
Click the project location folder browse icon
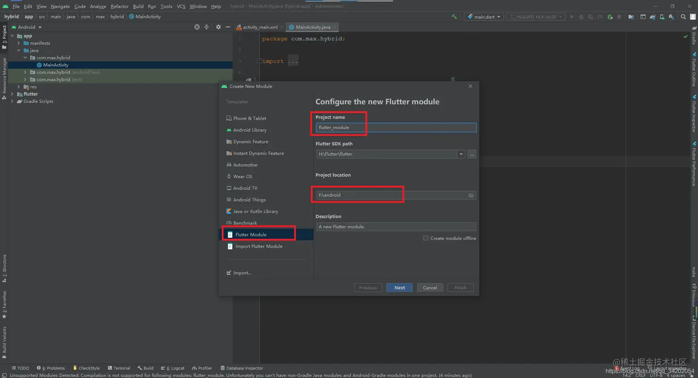471,195
